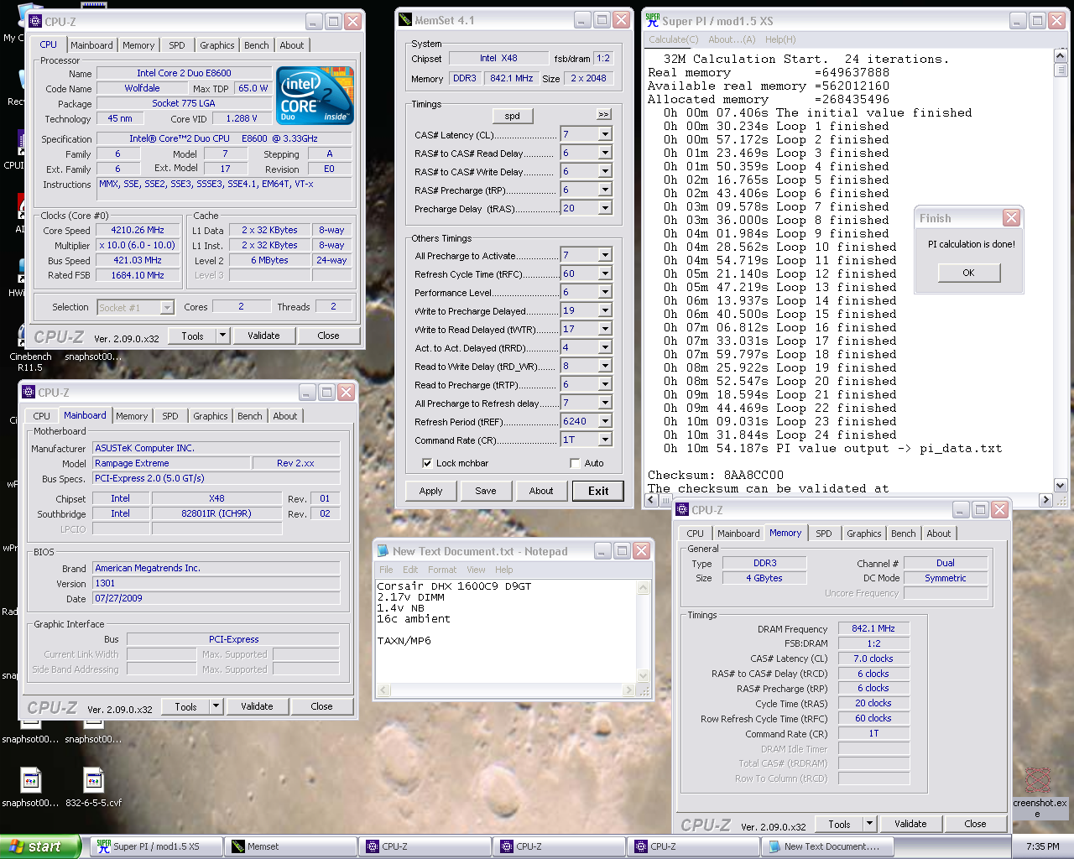Click the spd button in MemSet Timings
Screen dimensions: 1074x859
pyautogui.click(x=513, y=116)
